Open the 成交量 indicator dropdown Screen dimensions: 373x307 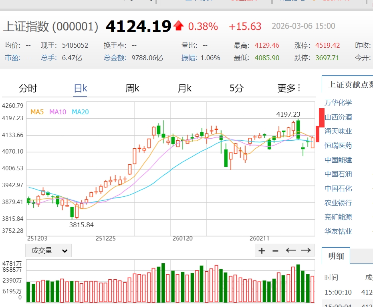(x=48, y=250)
